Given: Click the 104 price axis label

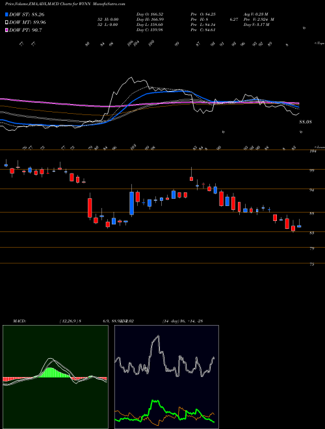Looking at the screenshot, I should pos(313,151).
